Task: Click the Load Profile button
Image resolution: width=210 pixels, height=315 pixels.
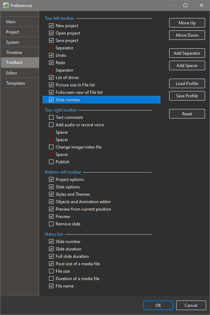Action: (x=187, y=84)
